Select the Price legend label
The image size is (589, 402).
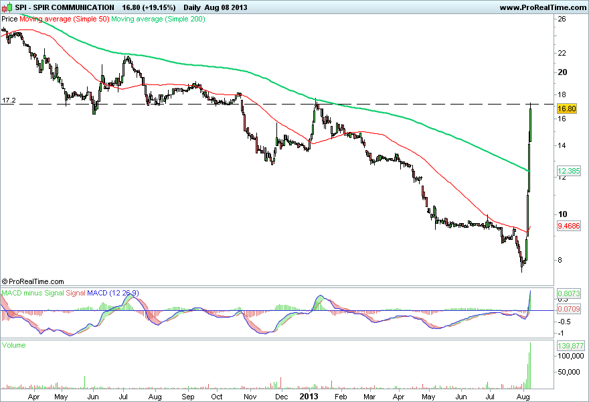[10, 19]
